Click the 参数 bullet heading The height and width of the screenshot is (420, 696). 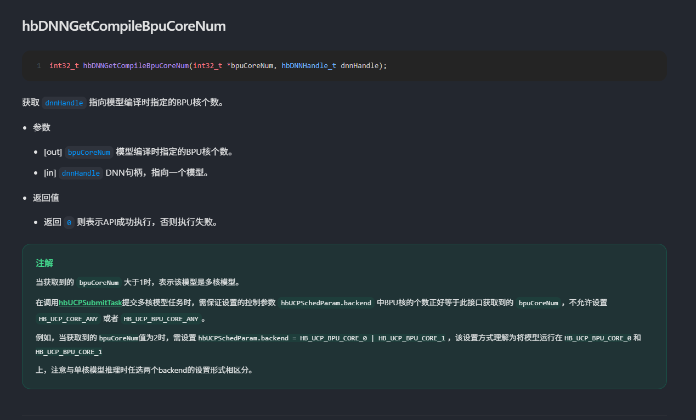pos(42,127)
